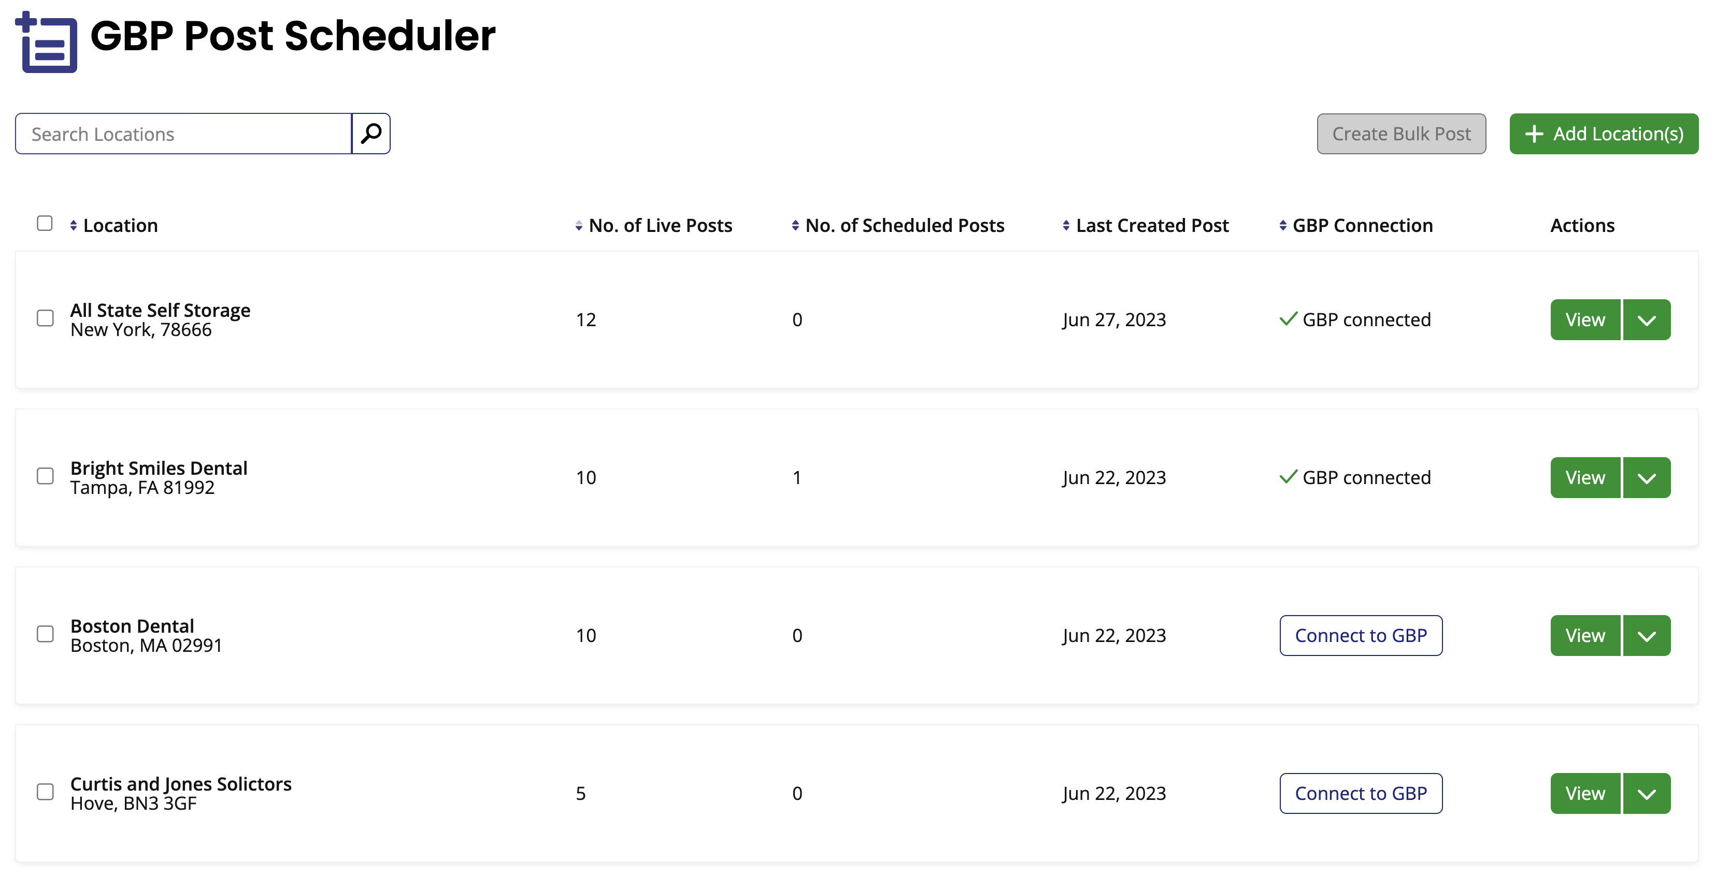Image resolution: width=1715 pixels, height=875 pixels.
Task: Click the Create Bulk Post button
Action: point(1401,133)
